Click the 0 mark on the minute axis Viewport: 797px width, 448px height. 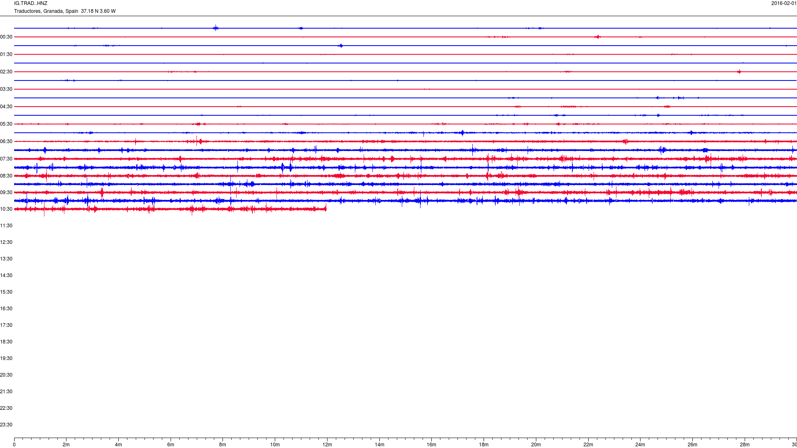14,445
